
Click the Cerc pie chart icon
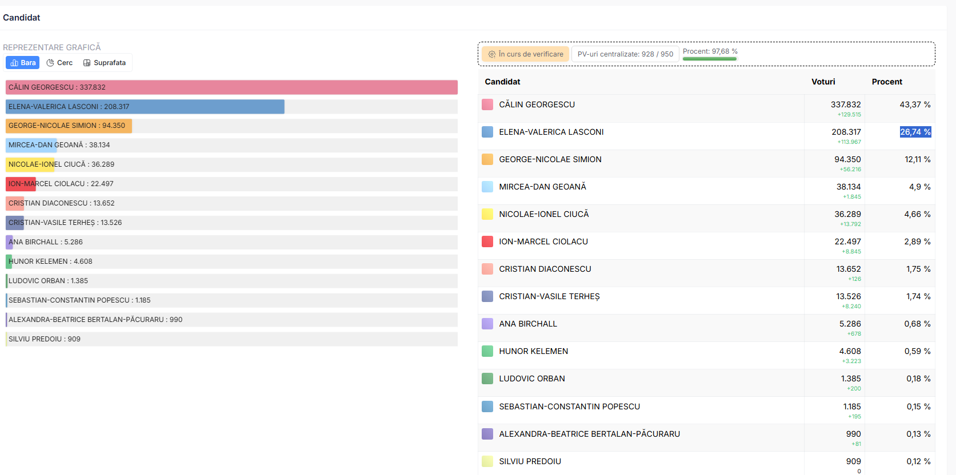click(50, 63)
